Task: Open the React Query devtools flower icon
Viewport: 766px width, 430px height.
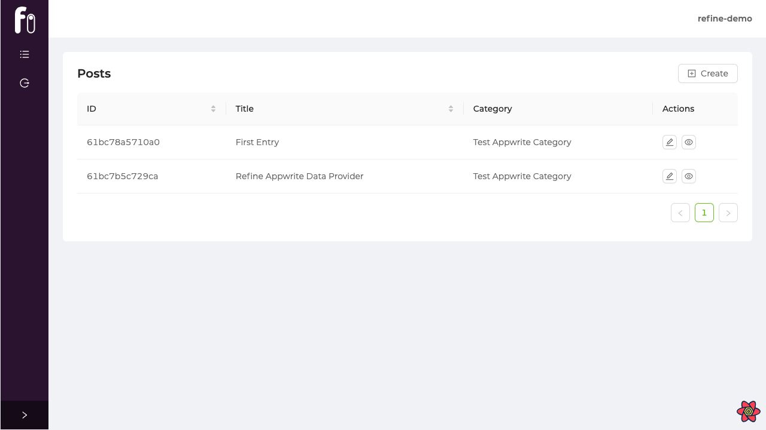Action: point(748,411)
